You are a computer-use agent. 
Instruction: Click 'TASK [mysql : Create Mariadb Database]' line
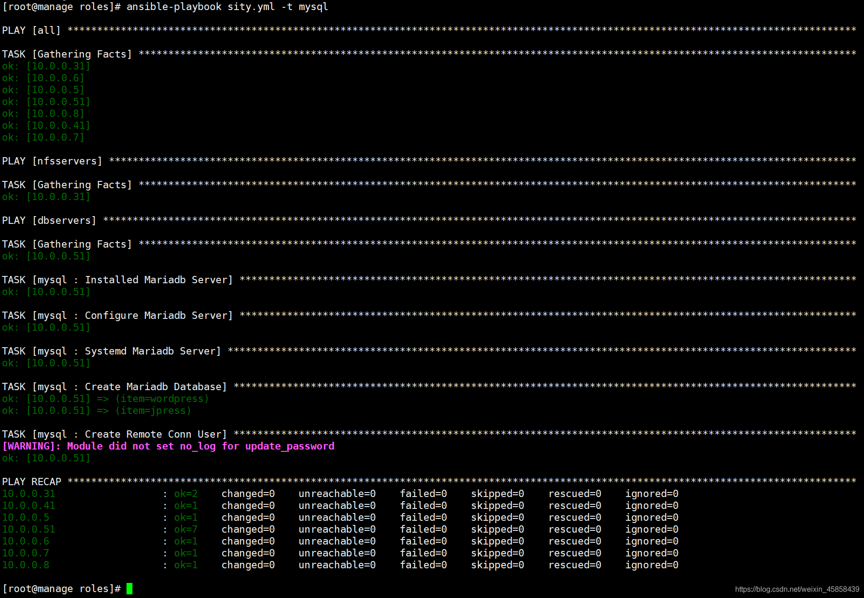tap(429, 386)
